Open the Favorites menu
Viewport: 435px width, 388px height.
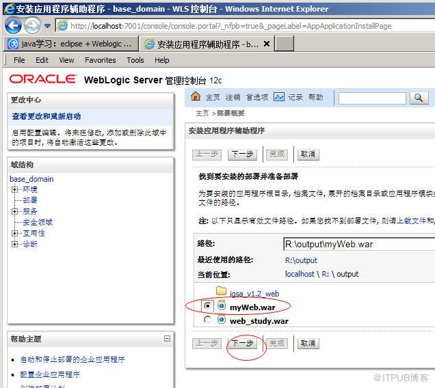(x=101, y=60)
